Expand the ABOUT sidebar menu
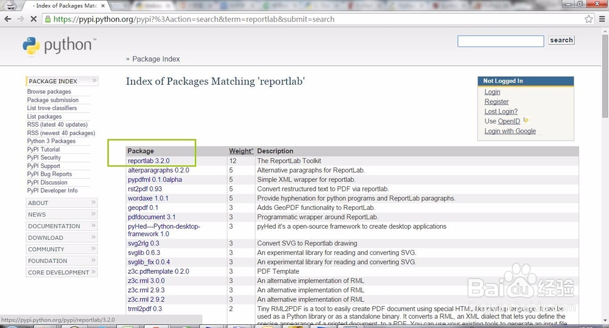 62,203
